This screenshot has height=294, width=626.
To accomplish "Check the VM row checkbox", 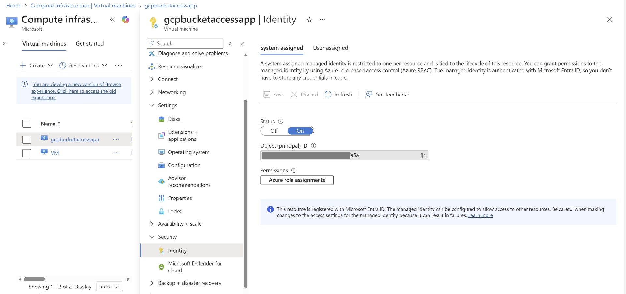I will pyautogui.click(x=27, y=153).
